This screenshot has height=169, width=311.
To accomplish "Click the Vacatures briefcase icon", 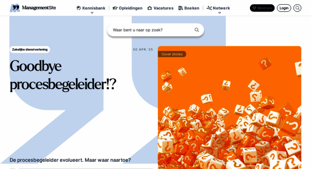I will (x=150, y=8).
